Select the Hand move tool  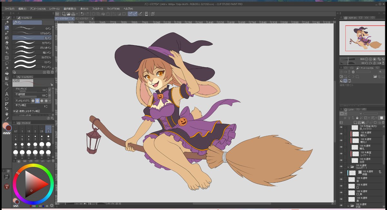tap(7, 114)
